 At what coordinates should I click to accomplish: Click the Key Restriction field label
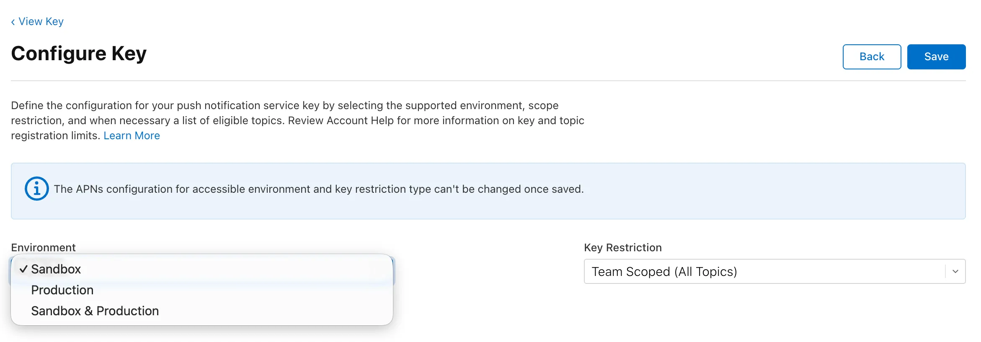622,248
